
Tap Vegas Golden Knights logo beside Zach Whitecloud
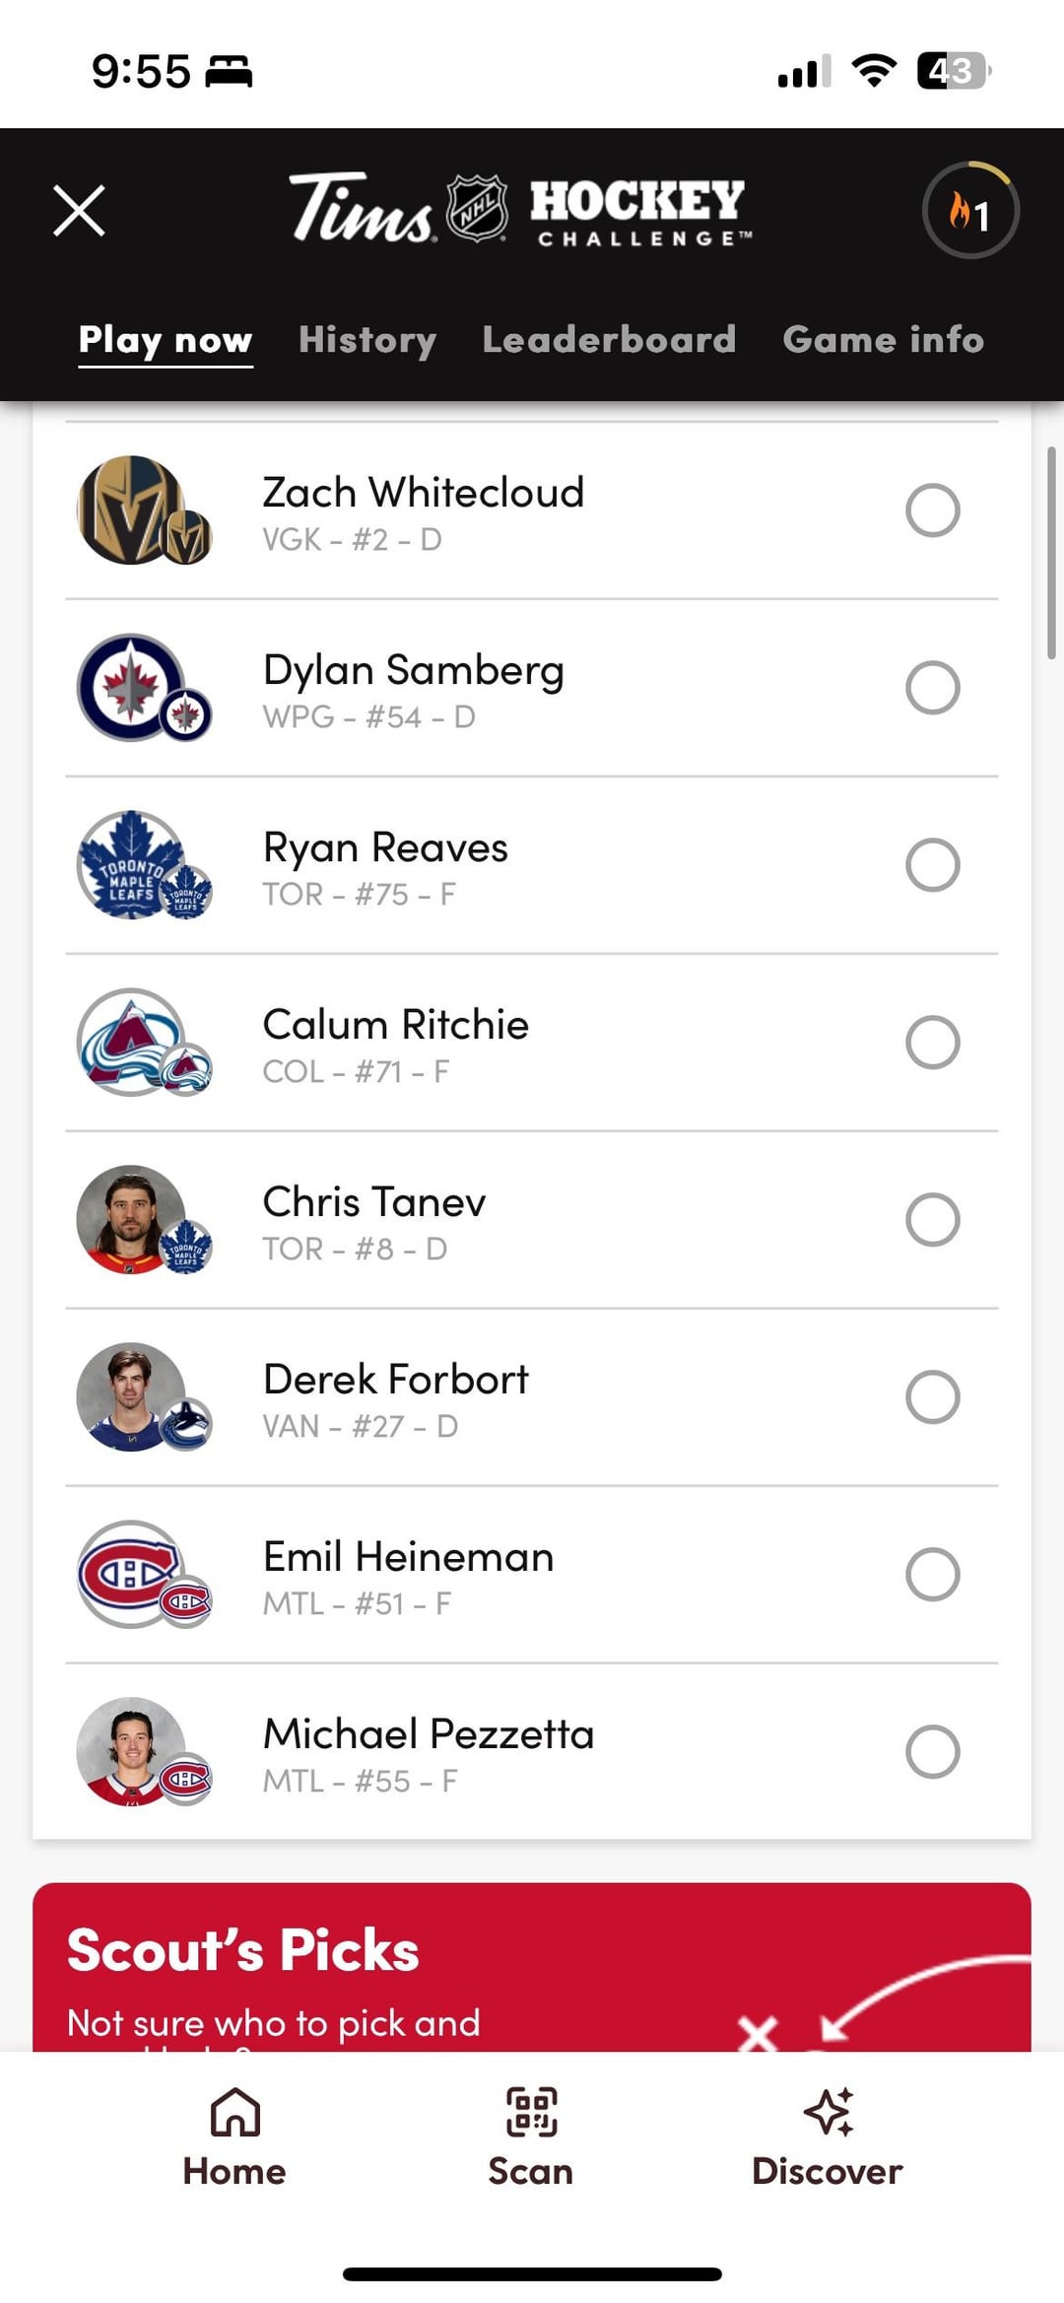133,509
